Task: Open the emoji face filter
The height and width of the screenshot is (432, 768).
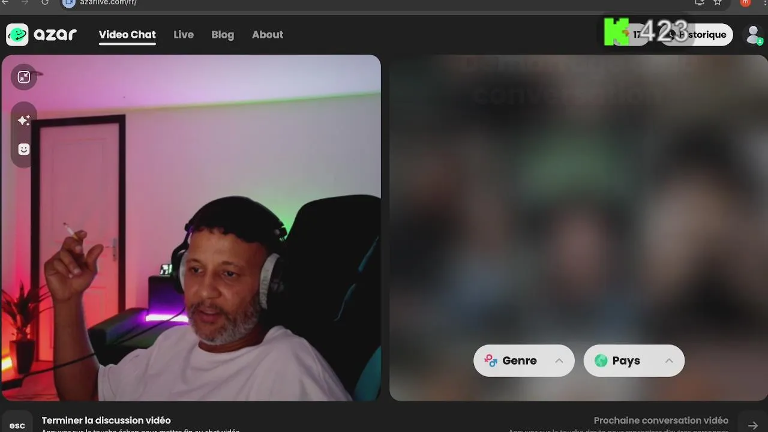Action: pos(24,149)
